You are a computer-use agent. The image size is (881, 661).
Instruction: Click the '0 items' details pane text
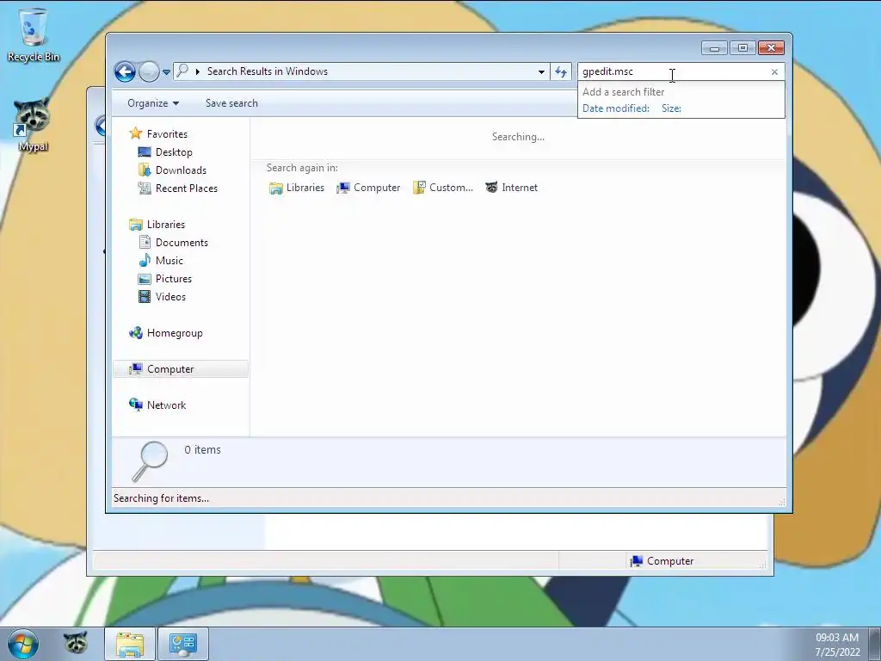click(202, 449)
